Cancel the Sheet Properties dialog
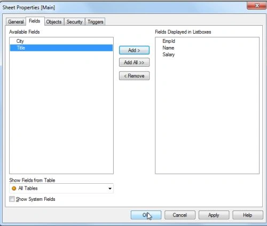This screenshot has height=226, width=267. [x=180, y=215]
